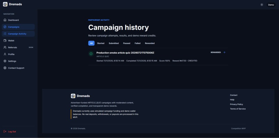Click the PARTICIPANT ACTIVITY label

99,20
